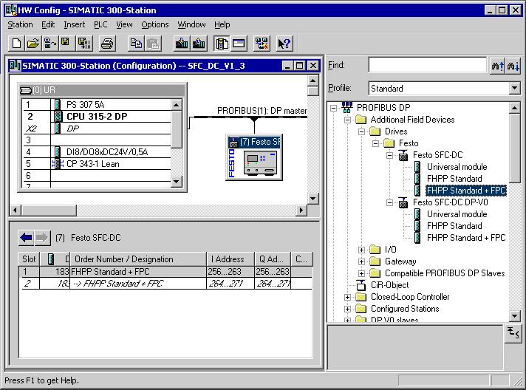Open the Insert menu
Viewport: 526px width, 390px height.
pyautogui.click(x=74, y=25)
